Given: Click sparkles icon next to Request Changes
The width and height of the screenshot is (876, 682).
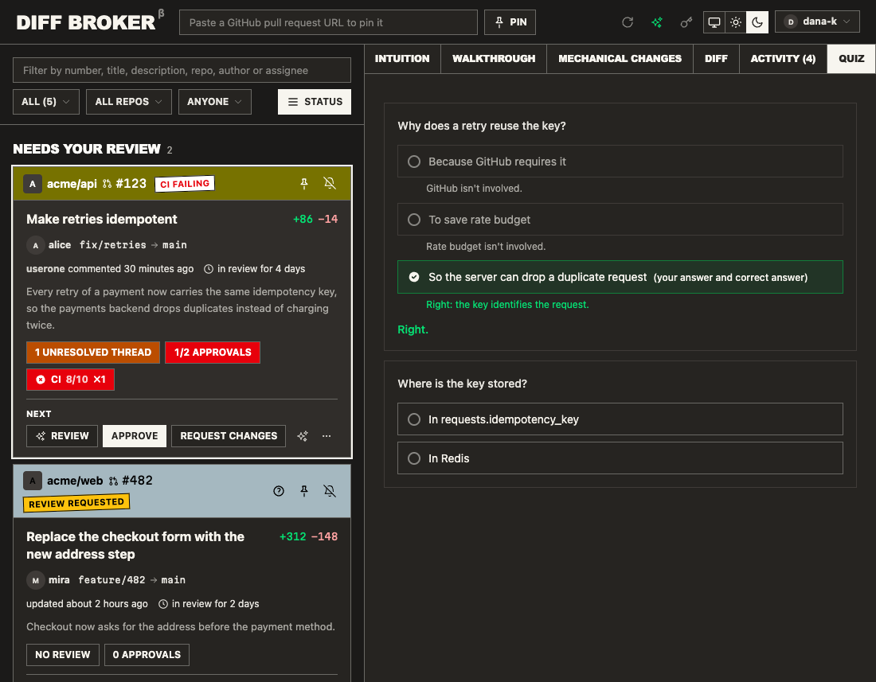Looking at the screenshot, I should (x=303, y=436).
